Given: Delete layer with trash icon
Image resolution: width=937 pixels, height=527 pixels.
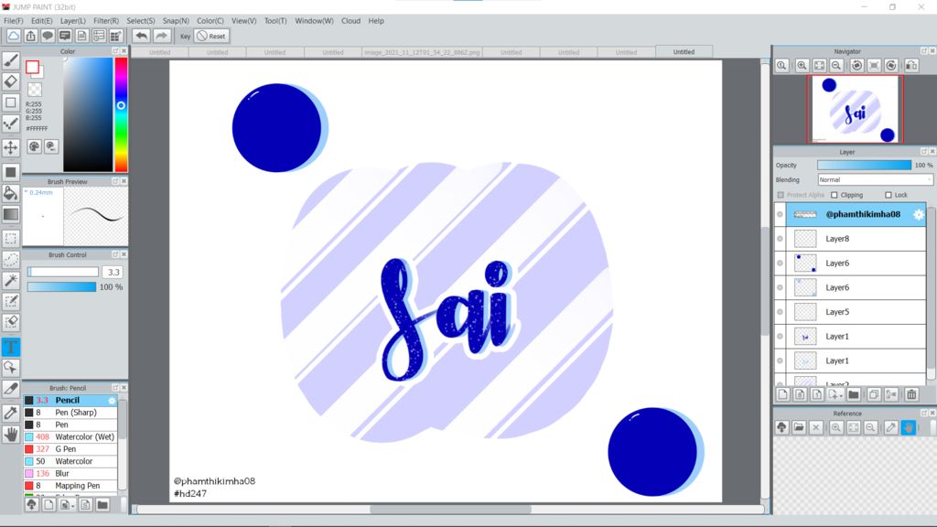Looking at the screenshot, I should click(911, 394).
